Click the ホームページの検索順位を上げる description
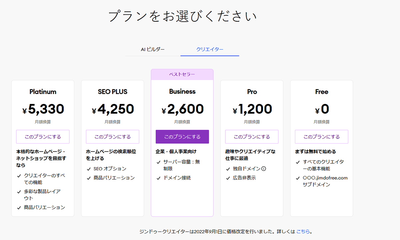Image resolution: width=400 pixels, height=240 pixels. click(111, 155)
